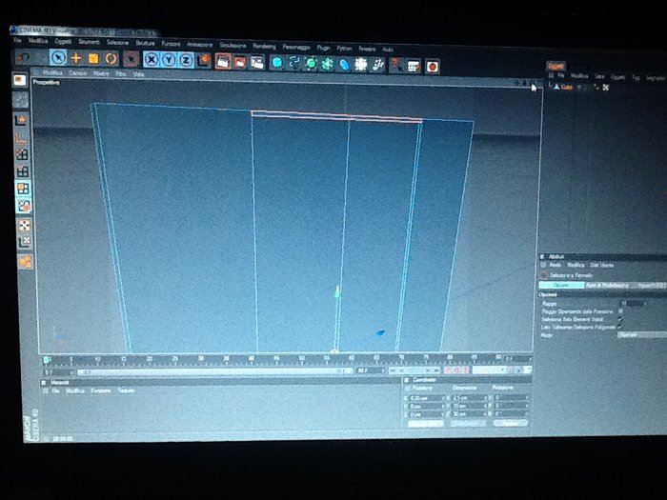Open the Modo dropdown in Opzioni

(x=642, y=335)
